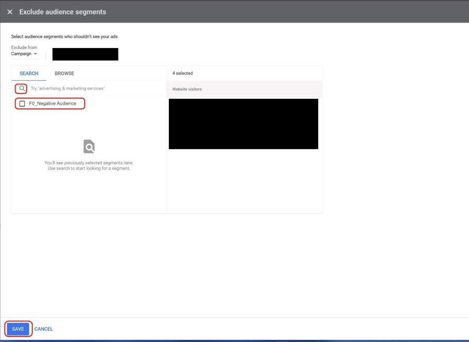Close the Exclude audience segments dialog
The width and height of the screenshot is (469, 342).
pos(10,12)
